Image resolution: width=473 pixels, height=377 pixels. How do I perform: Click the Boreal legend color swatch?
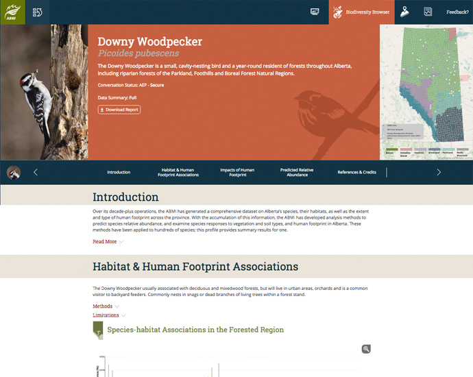coord(392,149)
